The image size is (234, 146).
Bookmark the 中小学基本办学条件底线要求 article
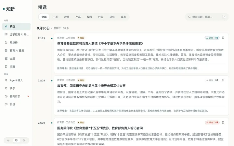(x=223, y=38)
